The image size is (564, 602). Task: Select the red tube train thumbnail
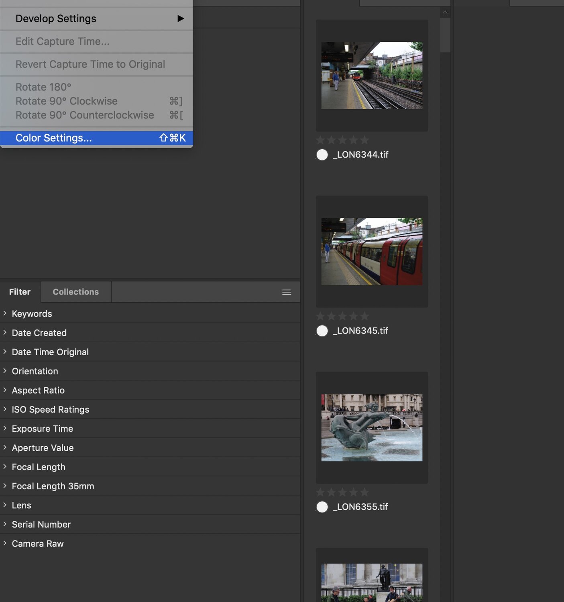coord(372,252)
